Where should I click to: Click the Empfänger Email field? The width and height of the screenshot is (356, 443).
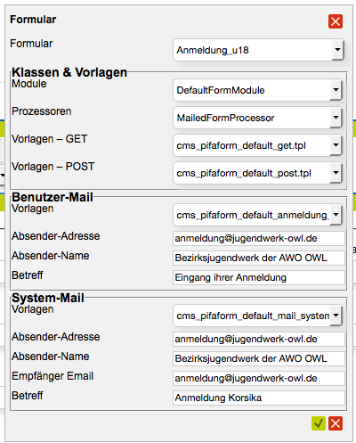coord(259,378)
